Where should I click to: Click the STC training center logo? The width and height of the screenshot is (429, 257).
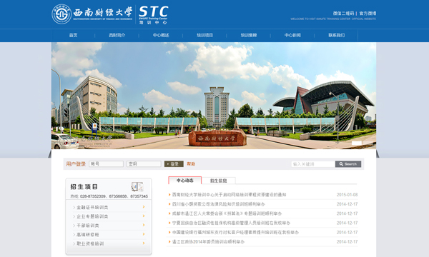coord(153,15)
